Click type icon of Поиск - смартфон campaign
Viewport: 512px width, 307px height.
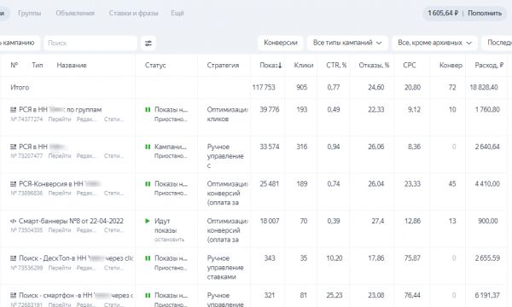13,295
